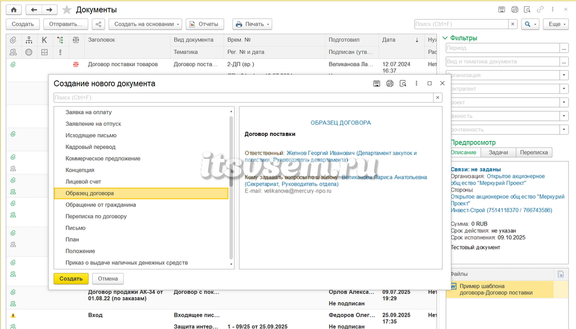This screenshot has width=576, height=329.
Task: Open the home page icon
Action: (13, 10)
